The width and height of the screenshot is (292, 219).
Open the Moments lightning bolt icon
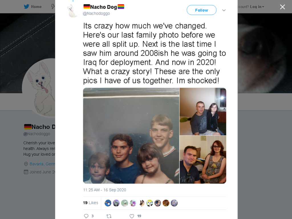point(53,7)
